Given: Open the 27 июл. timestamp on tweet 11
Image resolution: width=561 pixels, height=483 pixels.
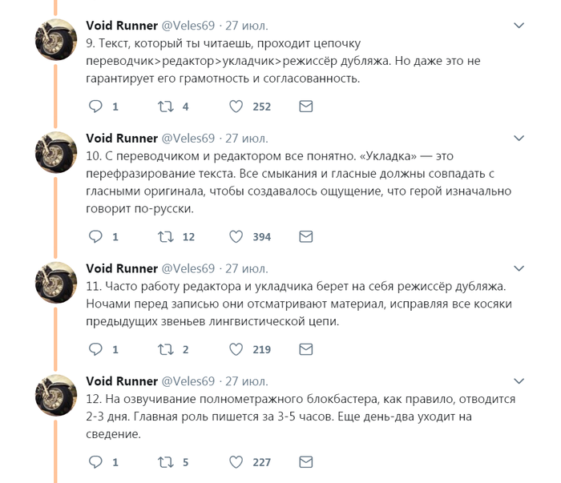Looking at the screenshot, I should 247,268.
